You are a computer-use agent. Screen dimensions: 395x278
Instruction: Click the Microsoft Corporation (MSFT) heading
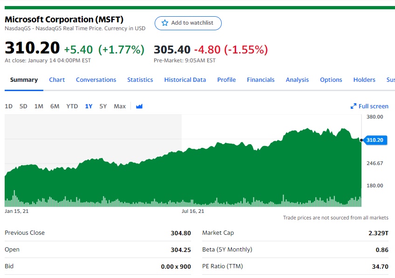tap(64, 20)
